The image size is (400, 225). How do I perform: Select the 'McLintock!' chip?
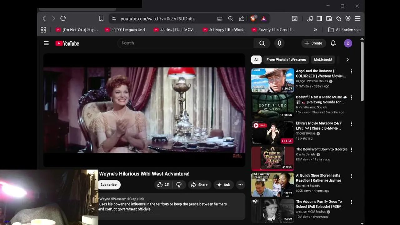(x=323, y=60)
